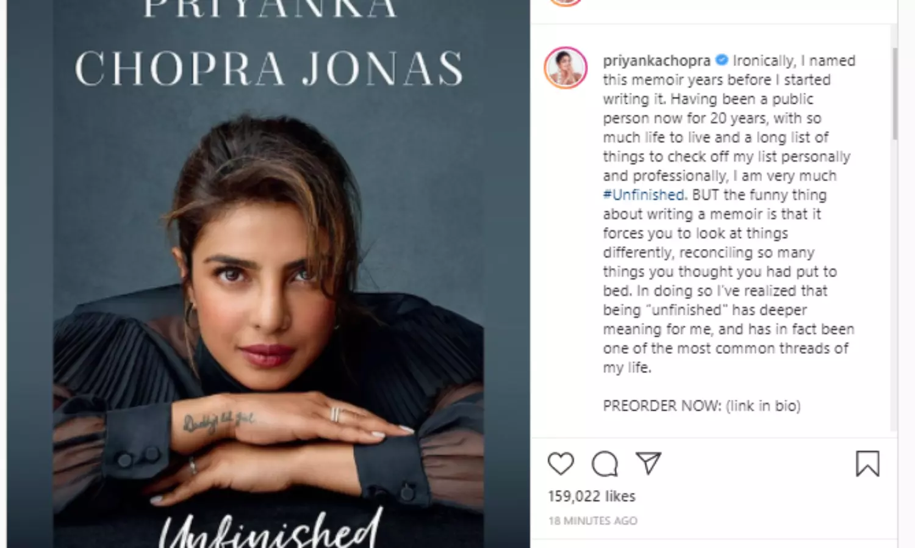Viewport: 915px width, 548px height.
Task: Click the CHOPRA JONAS heading on the cover
Action: 269,68
